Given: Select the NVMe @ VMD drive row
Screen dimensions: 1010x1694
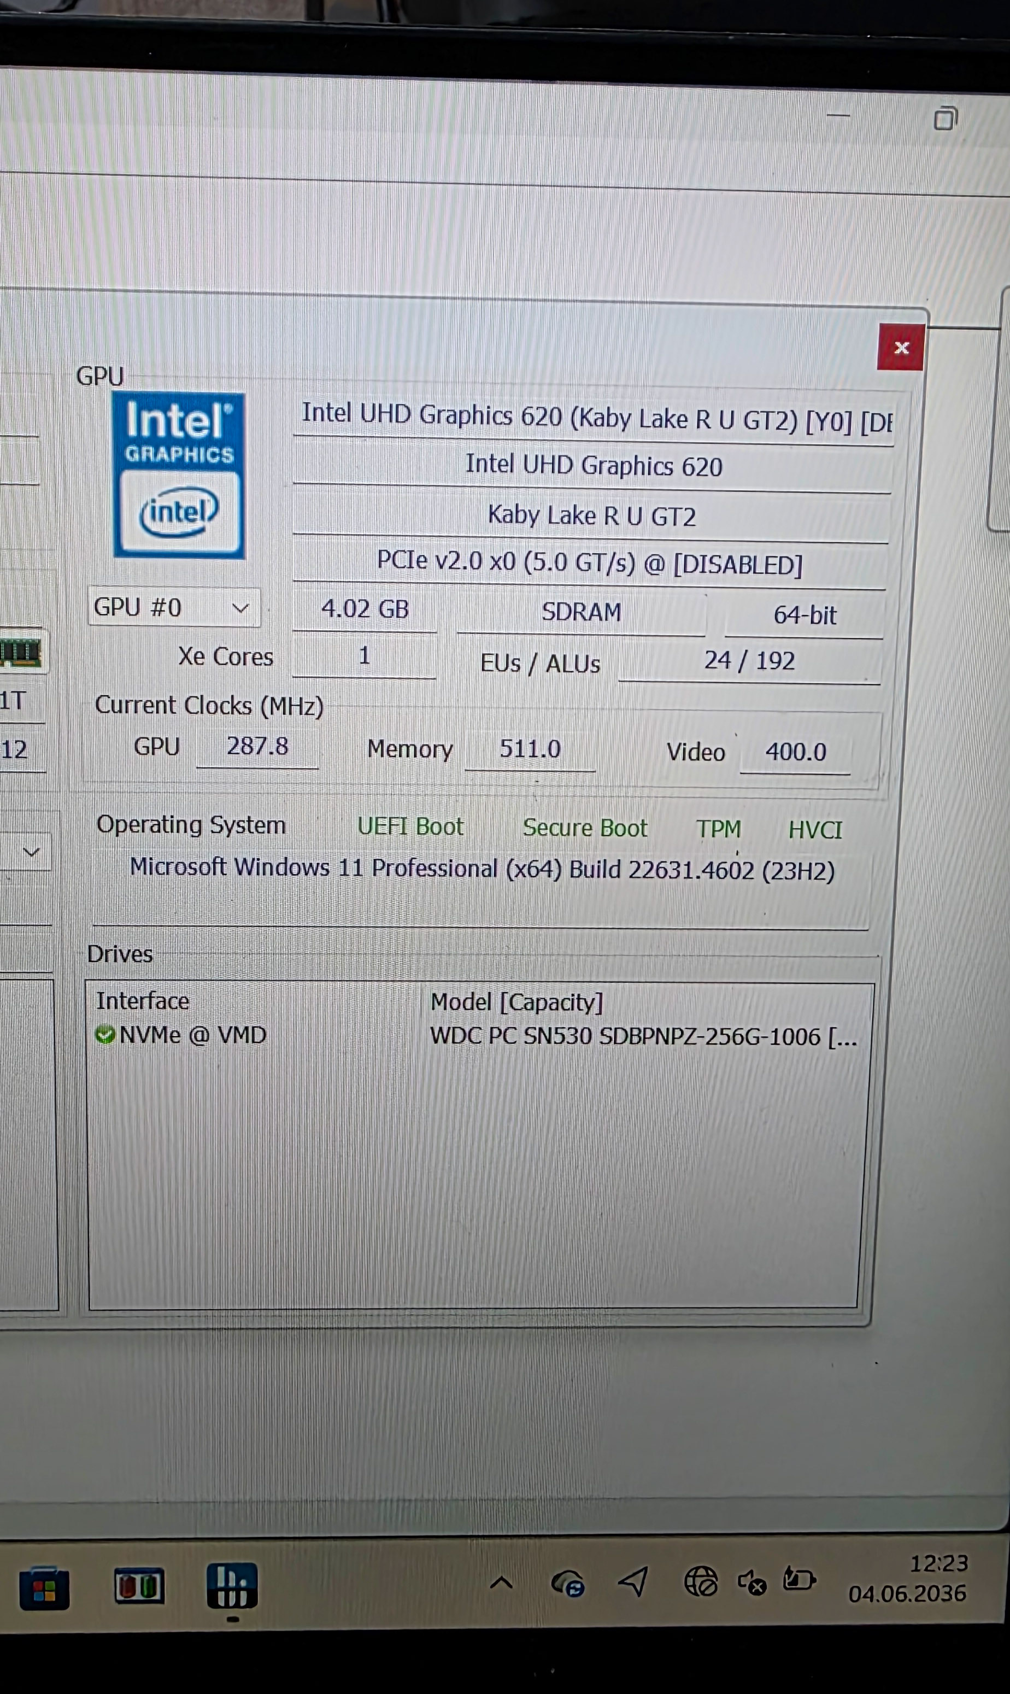Looking at the screenshot, I should pyautogui.click(x=477, y=1036).
